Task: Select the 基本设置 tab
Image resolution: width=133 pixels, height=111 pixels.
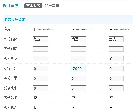Action: (x=33, y=6)
